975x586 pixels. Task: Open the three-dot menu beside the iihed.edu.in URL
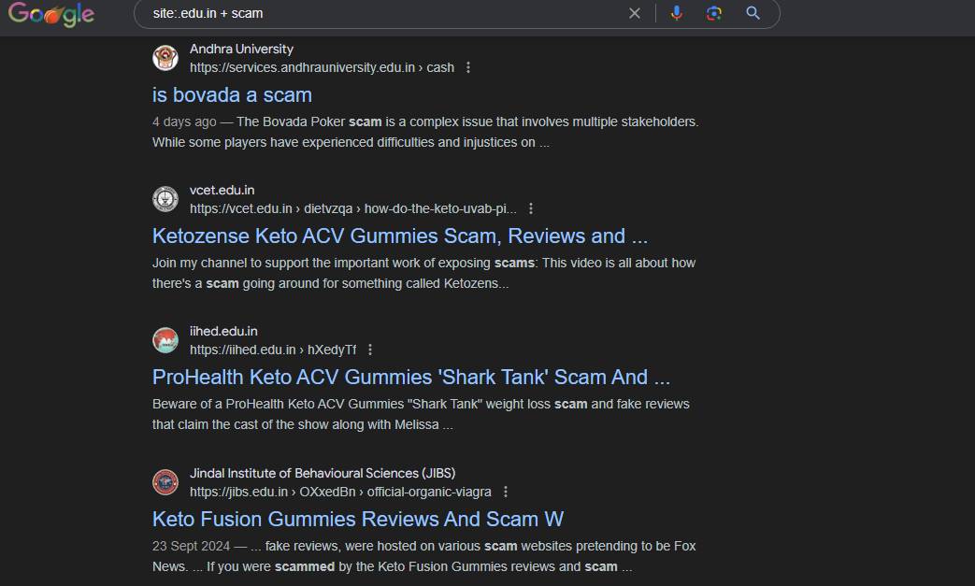click(370, 350)
